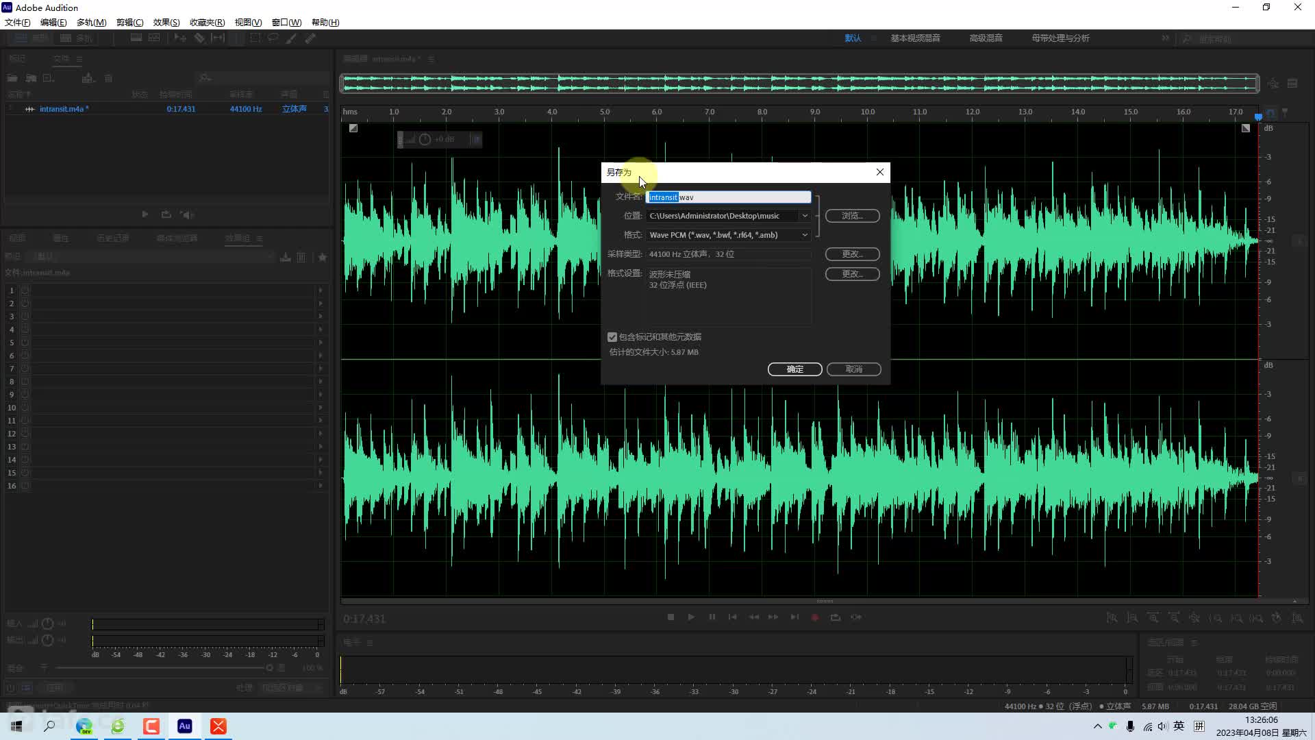This screenshot has width=1315, height=740.
Task: Toggle Auto-Play in the Files panel preview
Action: 186,214
